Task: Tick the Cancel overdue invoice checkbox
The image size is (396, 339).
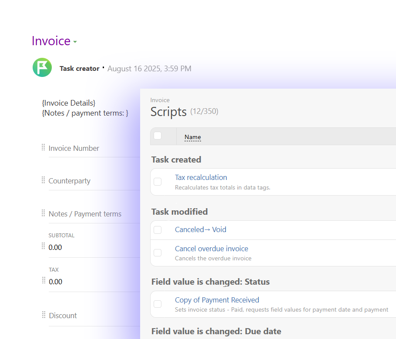Action: click(158, 253)
